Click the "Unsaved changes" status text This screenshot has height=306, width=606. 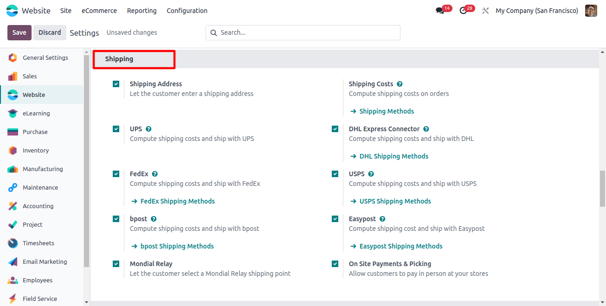click(x=132, y=32)
